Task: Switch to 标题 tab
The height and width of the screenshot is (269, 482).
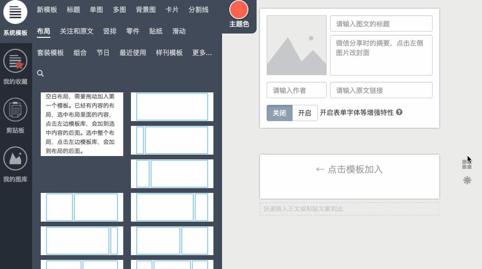Action: coord(73,10)
